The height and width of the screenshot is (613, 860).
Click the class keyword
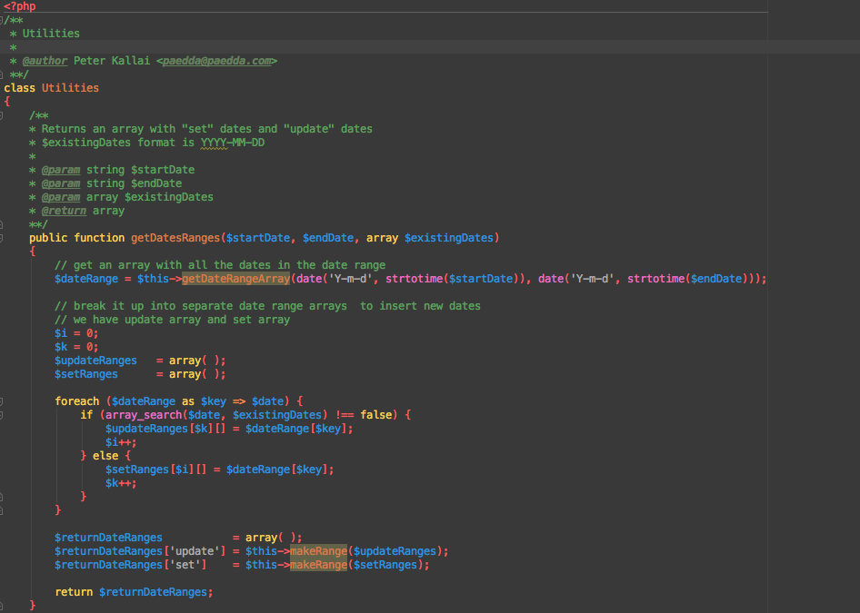[x=19, y=88]
